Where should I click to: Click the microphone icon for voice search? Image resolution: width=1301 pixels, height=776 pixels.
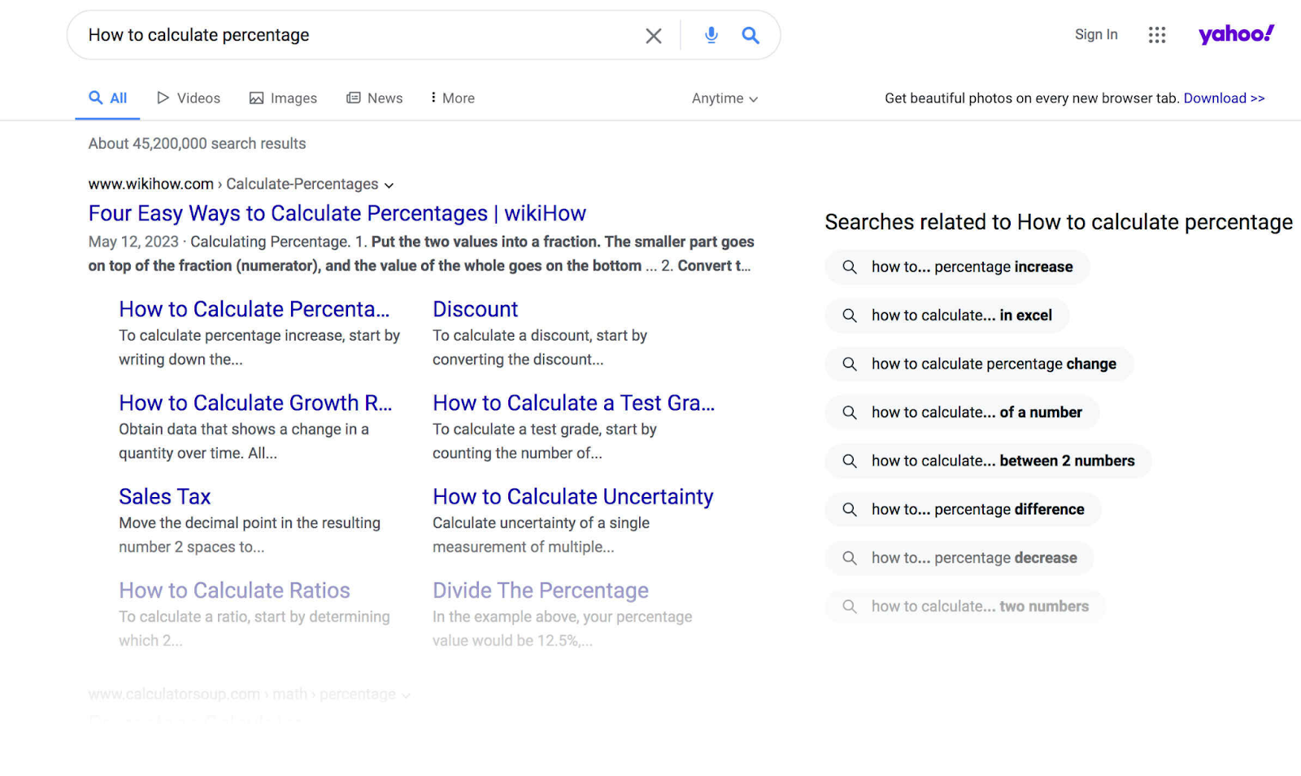[711, 35]
